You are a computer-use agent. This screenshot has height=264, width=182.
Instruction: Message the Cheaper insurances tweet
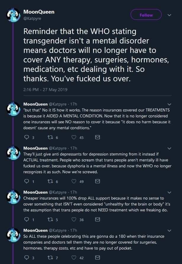coord(97,220)
